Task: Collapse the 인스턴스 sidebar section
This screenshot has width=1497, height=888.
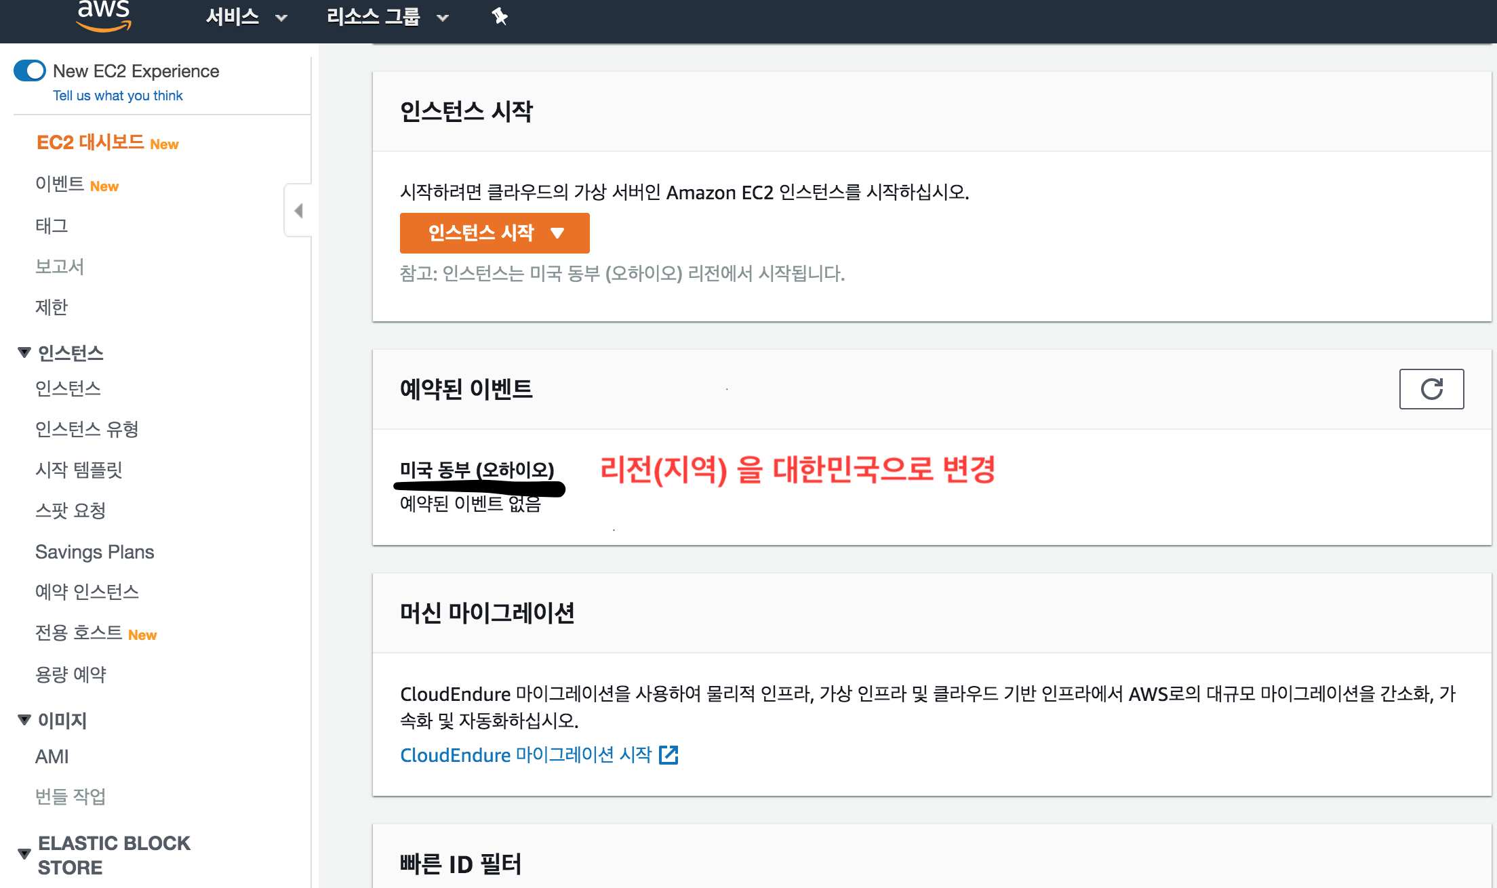Action: coord(24,352)
